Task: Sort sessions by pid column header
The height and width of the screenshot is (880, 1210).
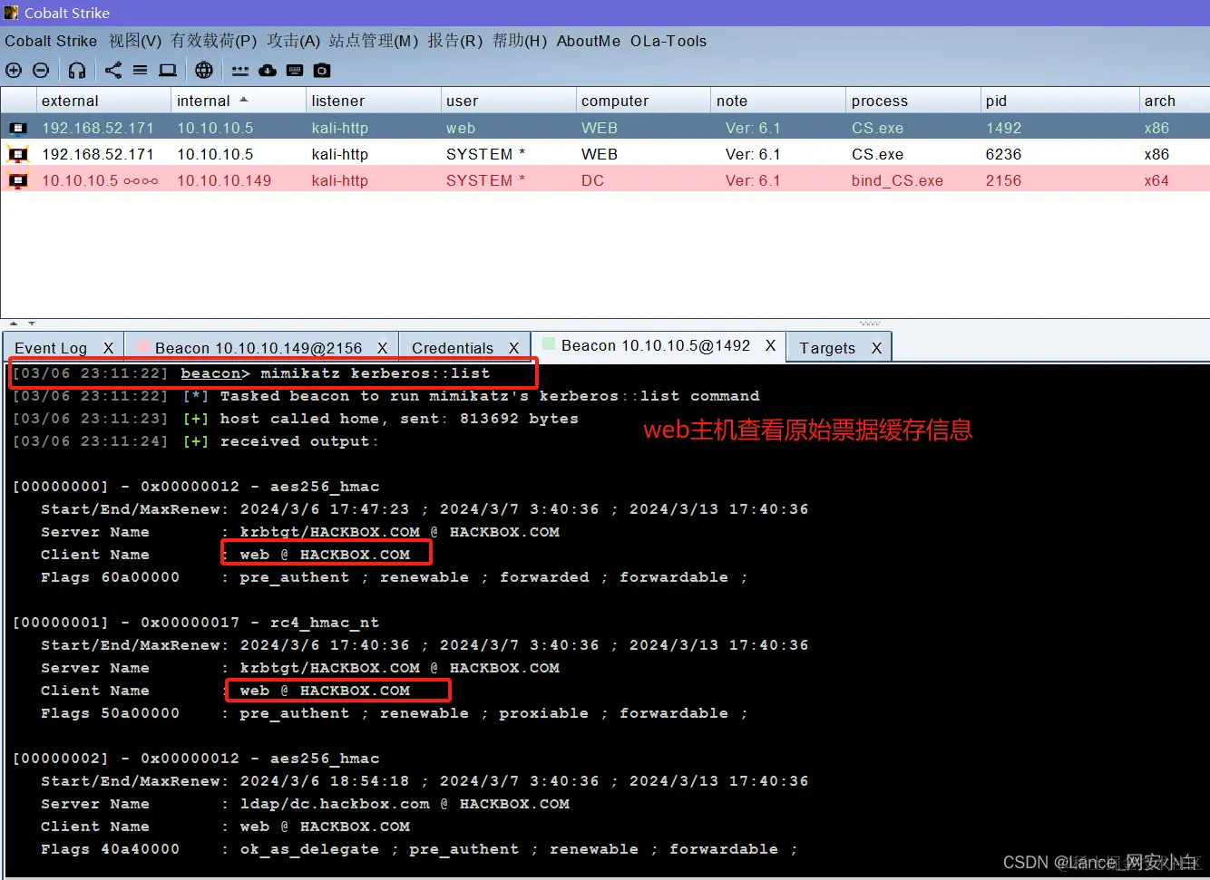Action: click(x=1060, y=101)
